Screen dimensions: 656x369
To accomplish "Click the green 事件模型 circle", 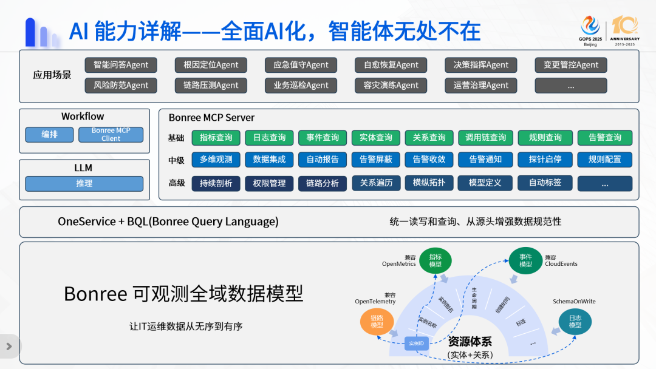I will pyautogui.click(x=525, y=261).
